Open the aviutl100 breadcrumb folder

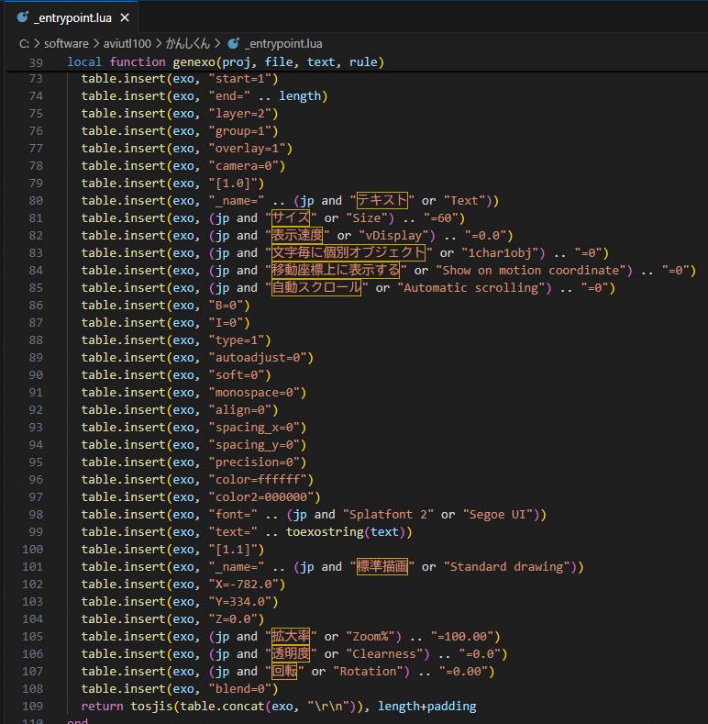127,44
